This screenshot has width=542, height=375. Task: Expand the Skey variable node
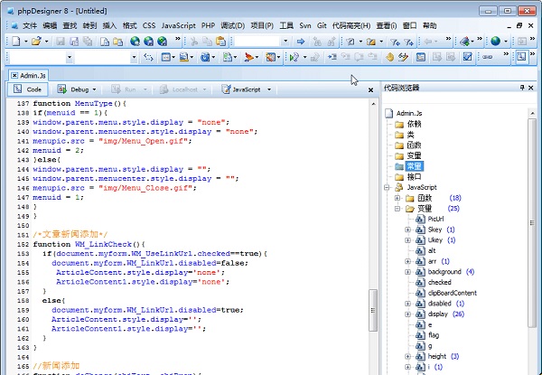[408, 230]
